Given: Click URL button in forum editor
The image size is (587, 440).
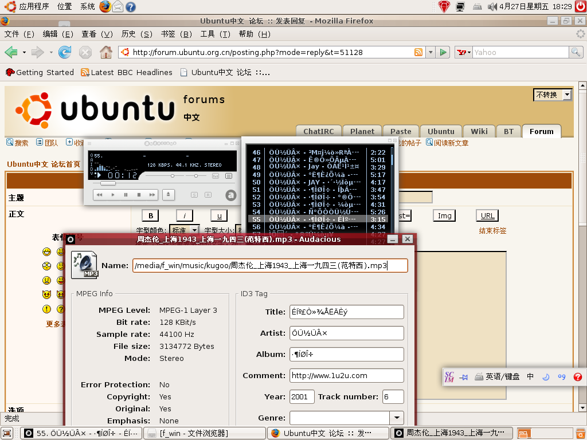Looking at the screenshot, I should click(487, 215).
